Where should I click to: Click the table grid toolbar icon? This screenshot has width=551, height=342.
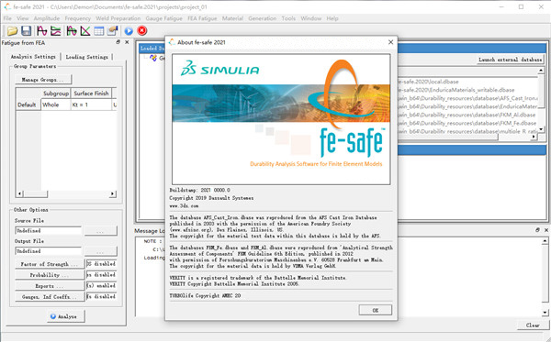point(99,31)
